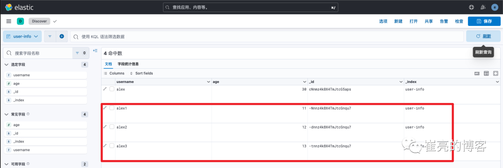Open the Sort fields button
The image size is (503, 168).
(x=142, y=73)
